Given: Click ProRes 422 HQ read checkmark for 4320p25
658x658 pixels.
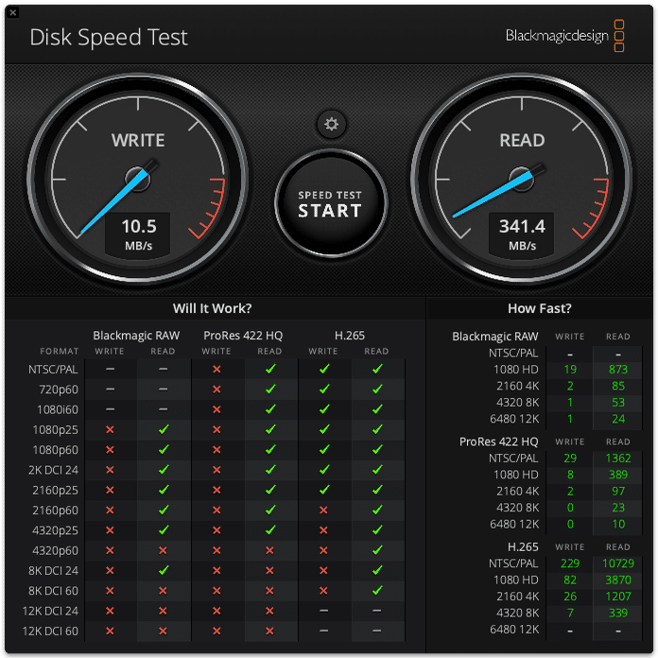Looking at the screenshot, I should tap(270, 530).
